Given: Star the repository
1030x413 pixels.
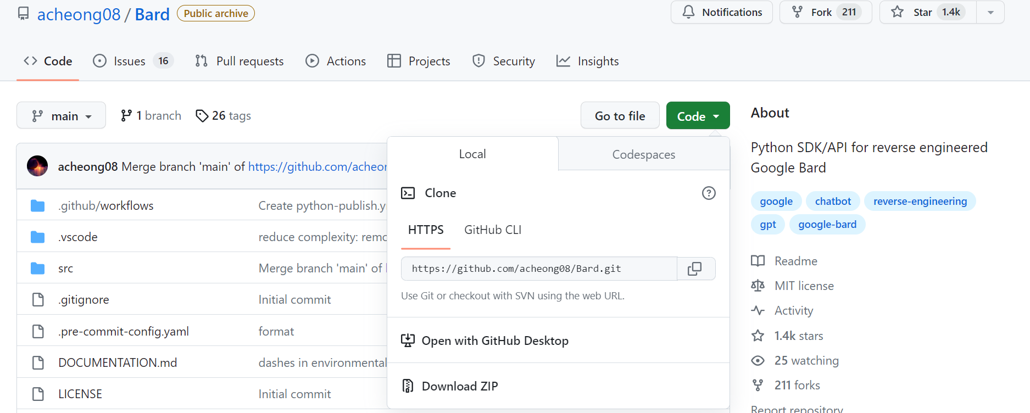Looking at the screenshot, I should point(928,12).
